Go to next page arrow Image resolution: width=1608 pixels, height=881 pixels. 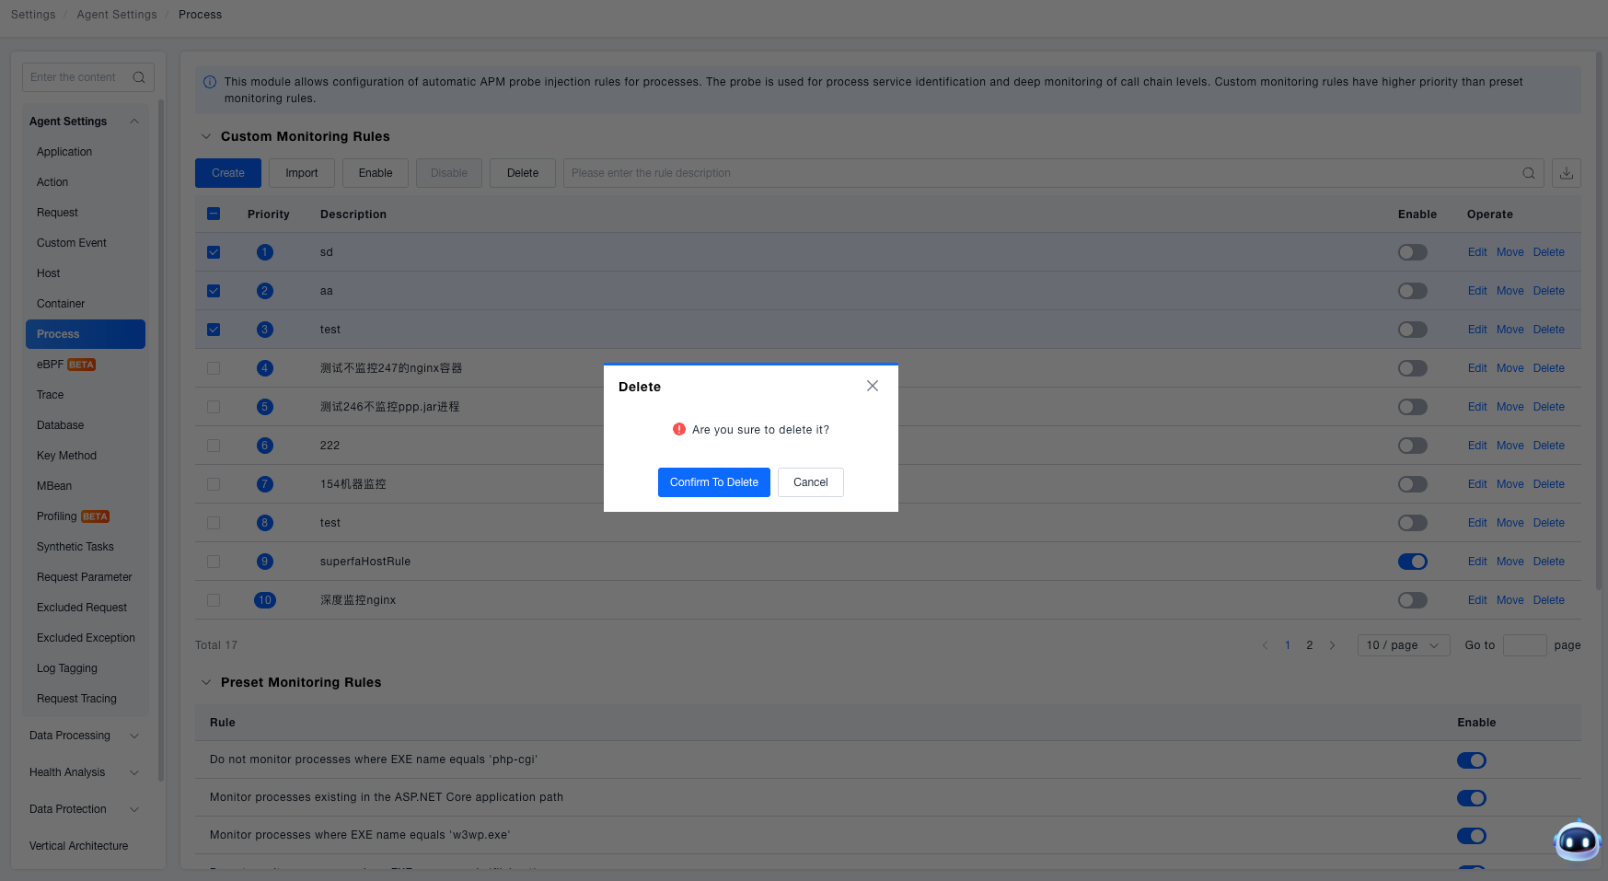(1332, 645)
